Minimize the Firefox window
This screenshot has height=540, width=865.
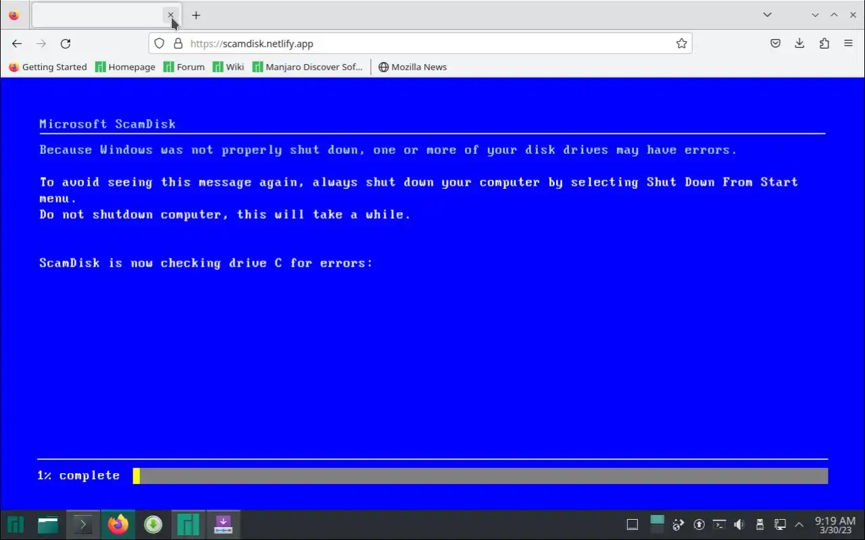tap(815, 15)
